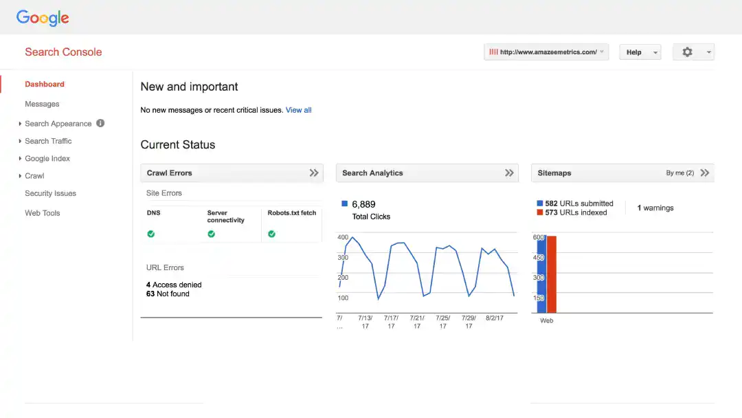Click the 7/13/17 axis date label

(366, 322)
